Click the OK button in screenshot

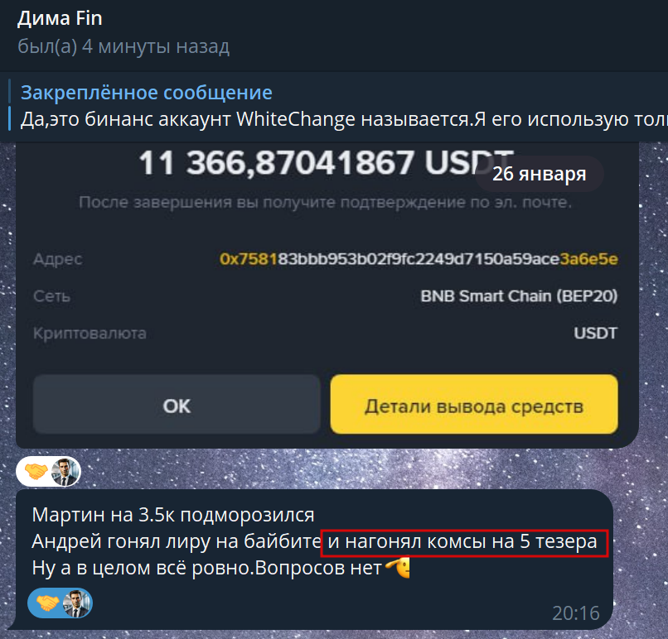click(x=177, y=405)
